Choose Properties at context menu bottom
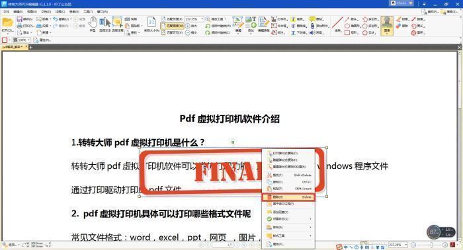 [288, 244]
